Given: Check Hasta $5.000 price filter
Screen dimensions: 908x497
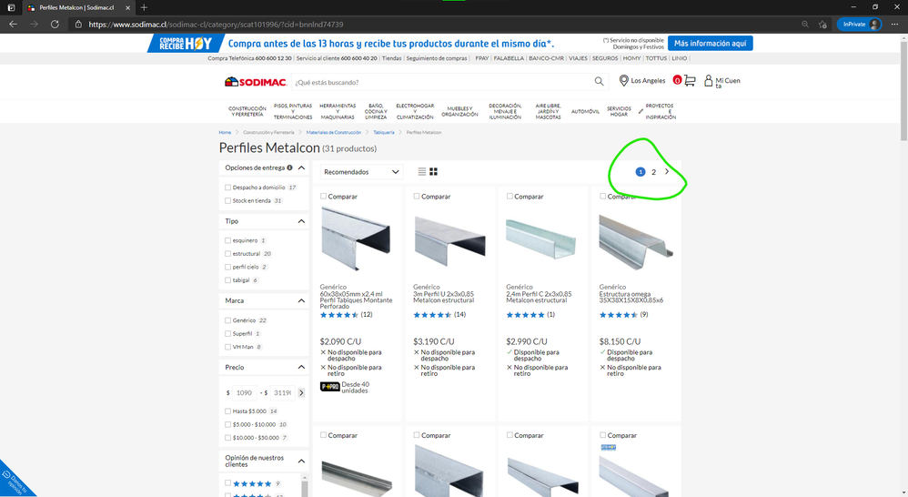Looking at the screenshot, I should (x=227, y=411).
